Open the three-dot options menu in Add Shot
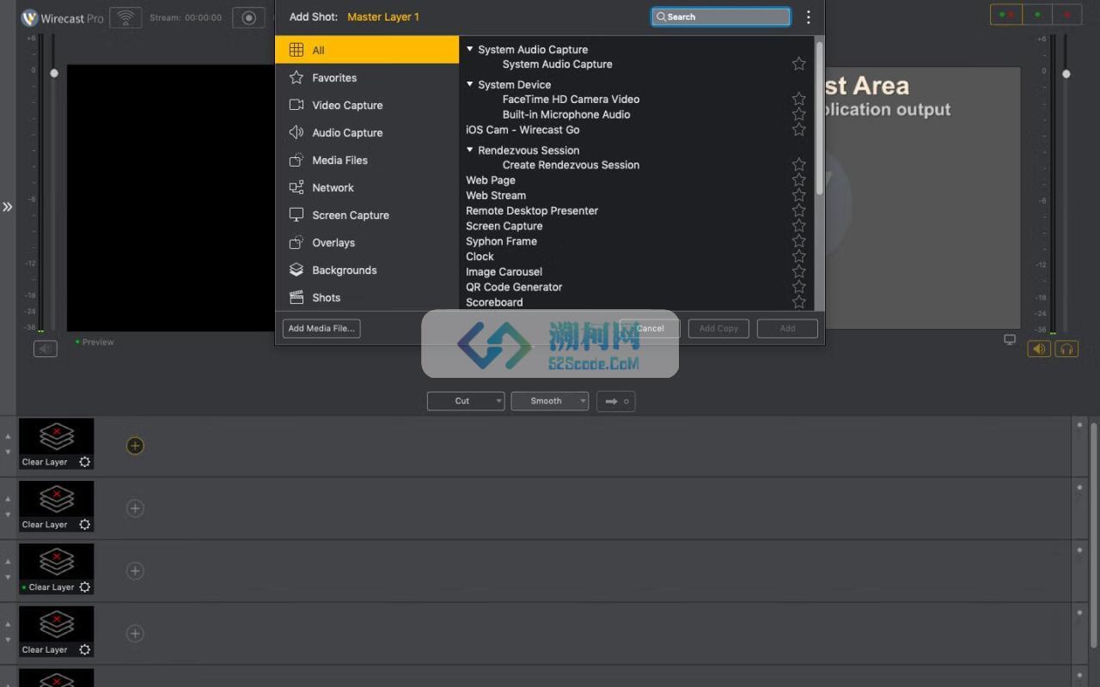Screen dimensions: 1100x687 click(808, 17)
